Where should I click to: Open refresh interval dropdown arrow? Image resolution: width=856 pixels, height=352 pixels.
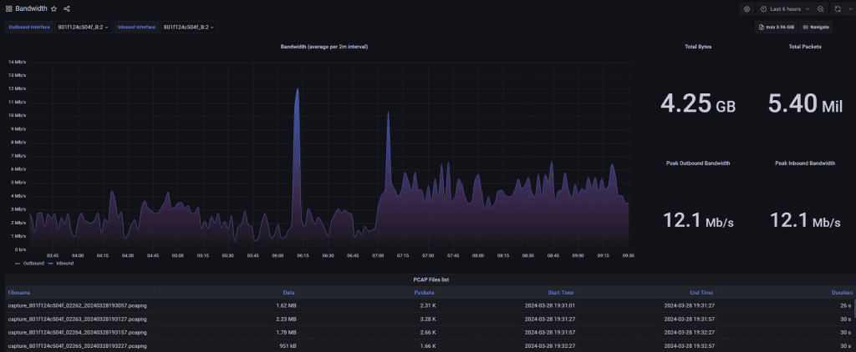coord(848,8)
